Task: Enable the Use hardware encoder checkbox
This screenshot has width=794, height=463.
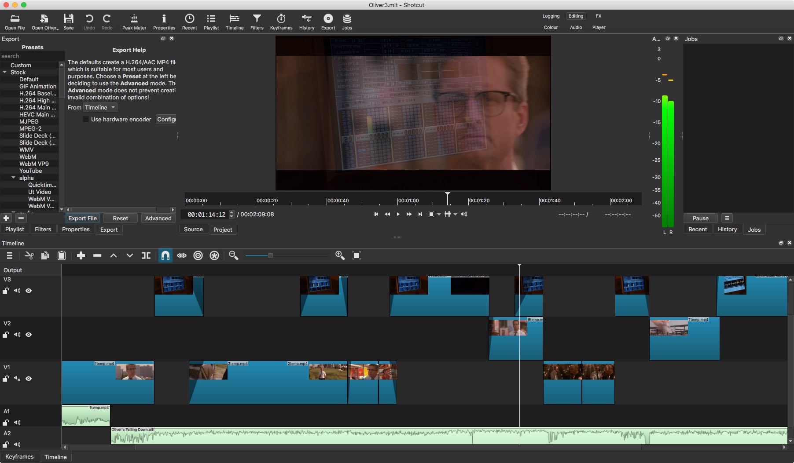Action: [x=86, y=119]
